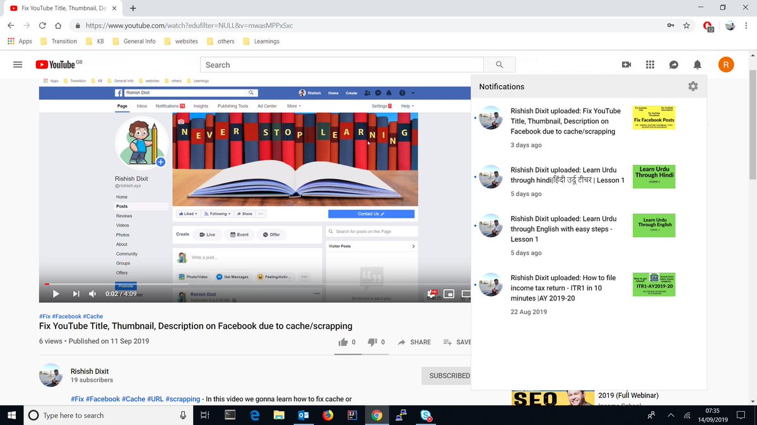Open notification settings gear icon

tap(693, 86)
